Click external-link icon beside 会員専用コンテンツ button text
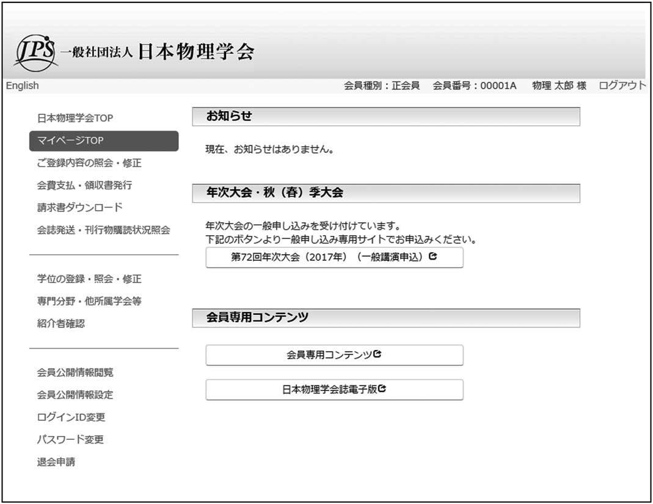653x504 pixels. (378, 354)
